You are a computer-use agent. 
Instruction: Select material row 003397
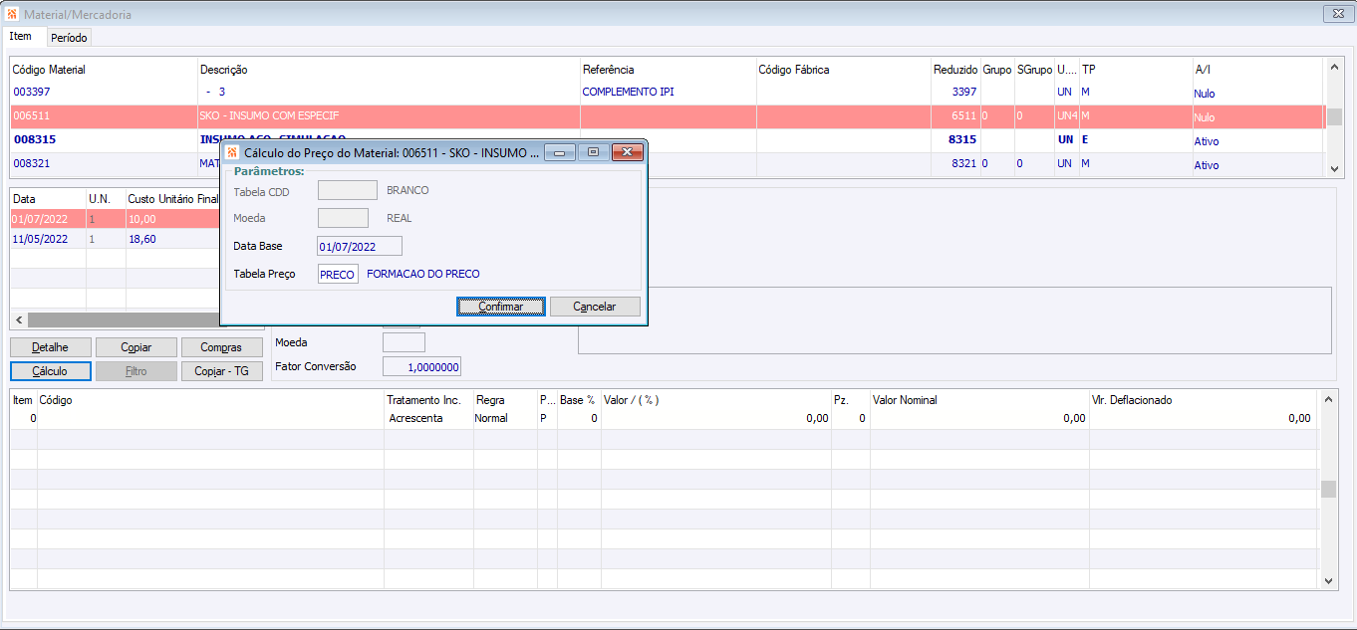(x=668, y=93)
